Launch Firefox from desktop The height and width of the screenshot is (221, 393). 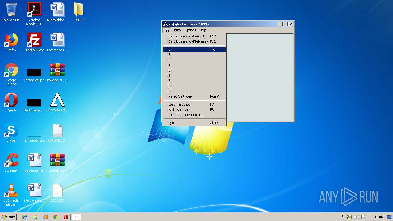tap(11, 42)
